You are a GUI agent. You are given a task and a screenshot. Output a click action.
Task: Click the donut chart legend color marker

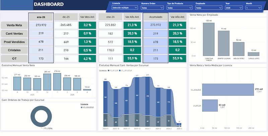point(81,107)
